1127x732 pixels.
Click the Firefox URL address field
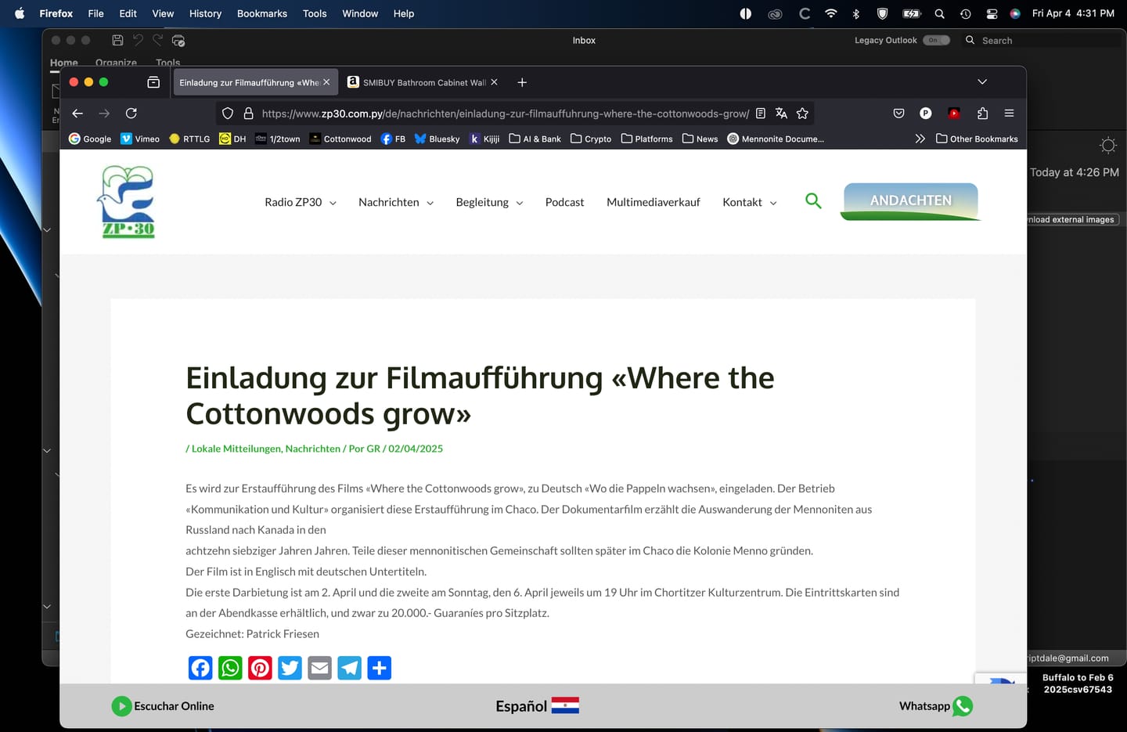point(505,114)
